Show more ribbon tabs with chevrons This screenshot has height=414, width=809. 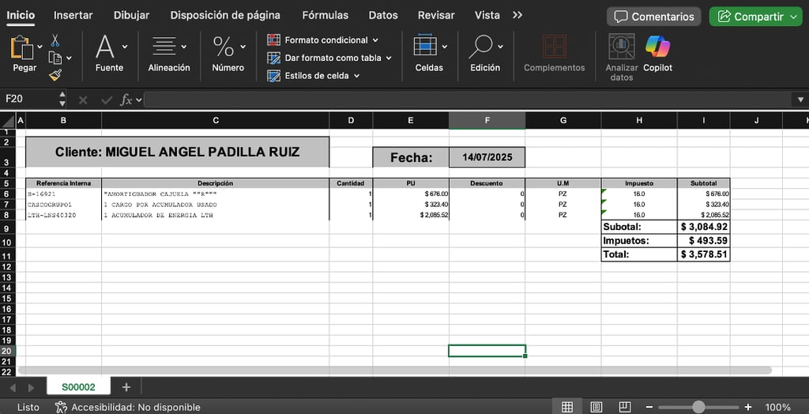pos(517,15)
